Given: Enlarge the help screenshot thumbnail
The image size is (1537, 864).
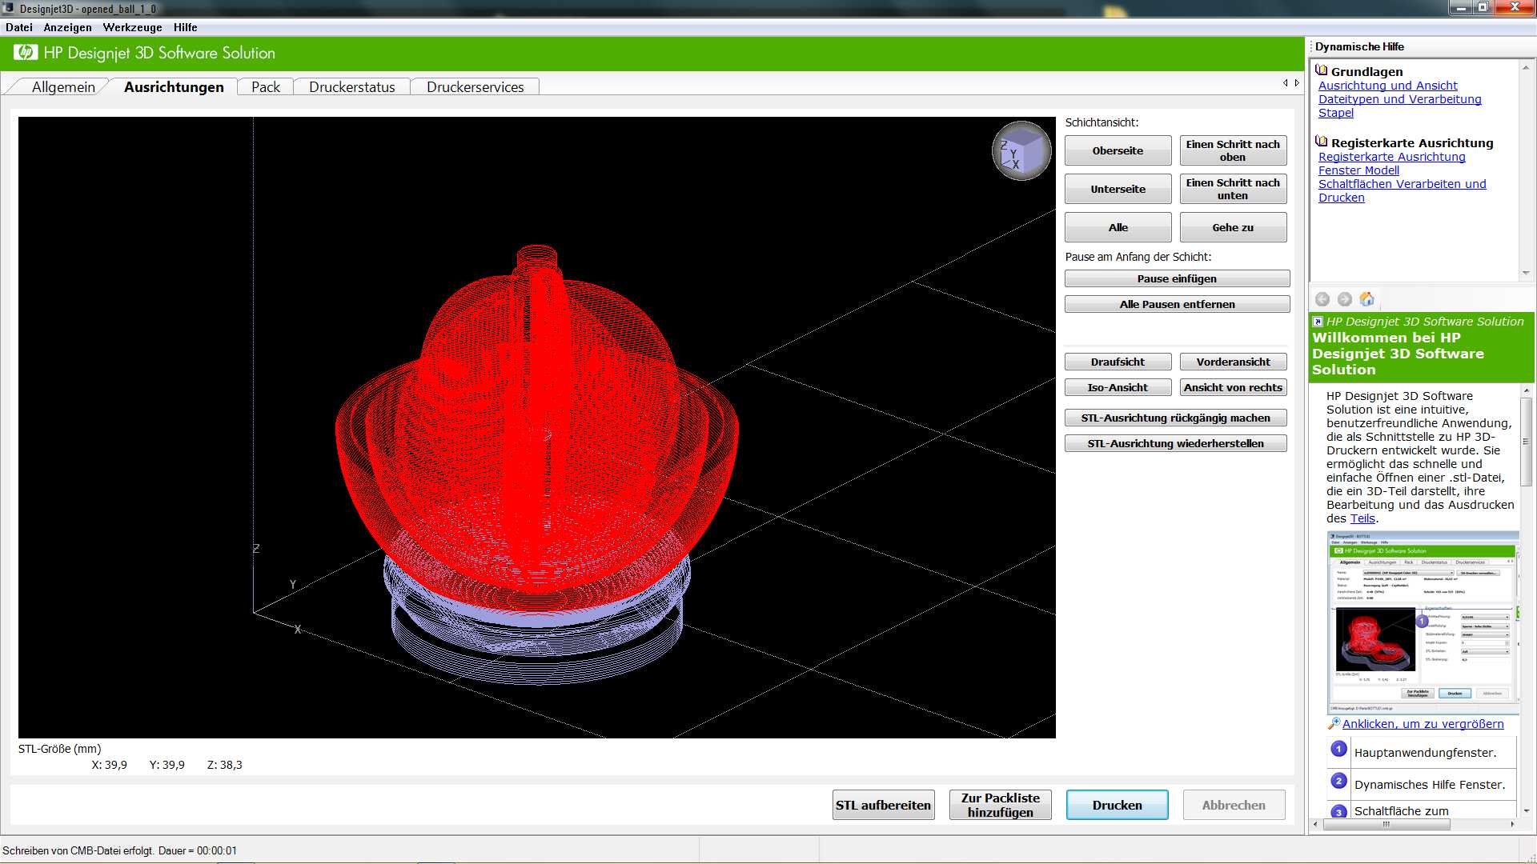Looking at the screenshot, I should point(1423,622).
